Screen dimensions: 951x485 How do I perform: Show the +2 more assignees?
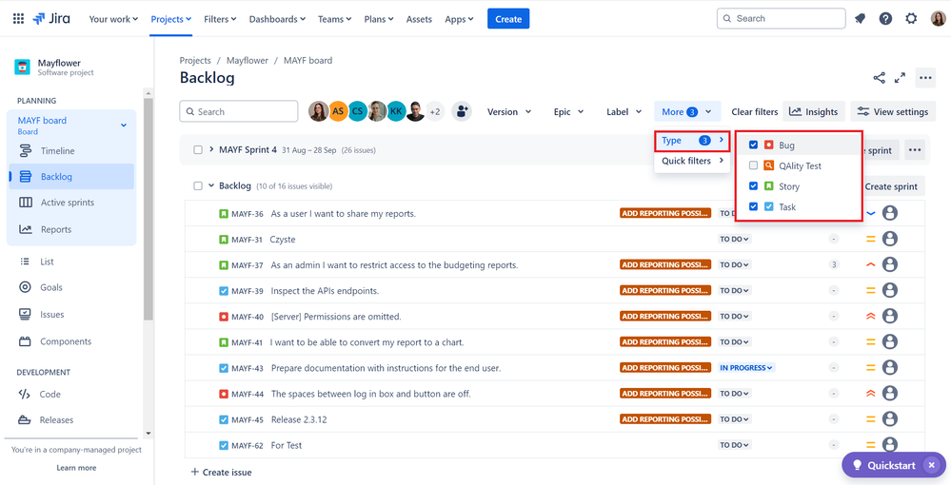pyautogui.click(x=434, y=111)
